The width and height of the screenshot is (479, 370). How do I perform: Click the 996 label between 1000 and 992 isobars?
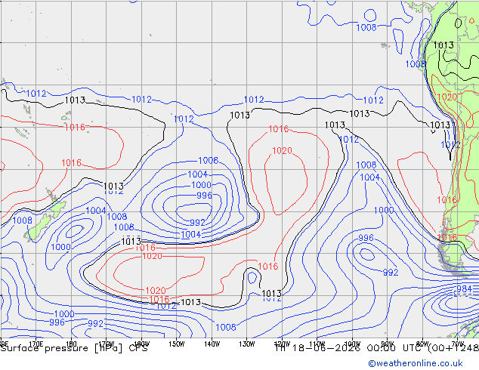click(205, 195)
